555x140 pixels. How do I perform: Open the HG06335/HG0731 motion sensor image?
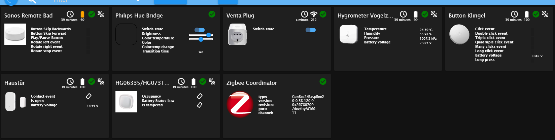(126, 102)
